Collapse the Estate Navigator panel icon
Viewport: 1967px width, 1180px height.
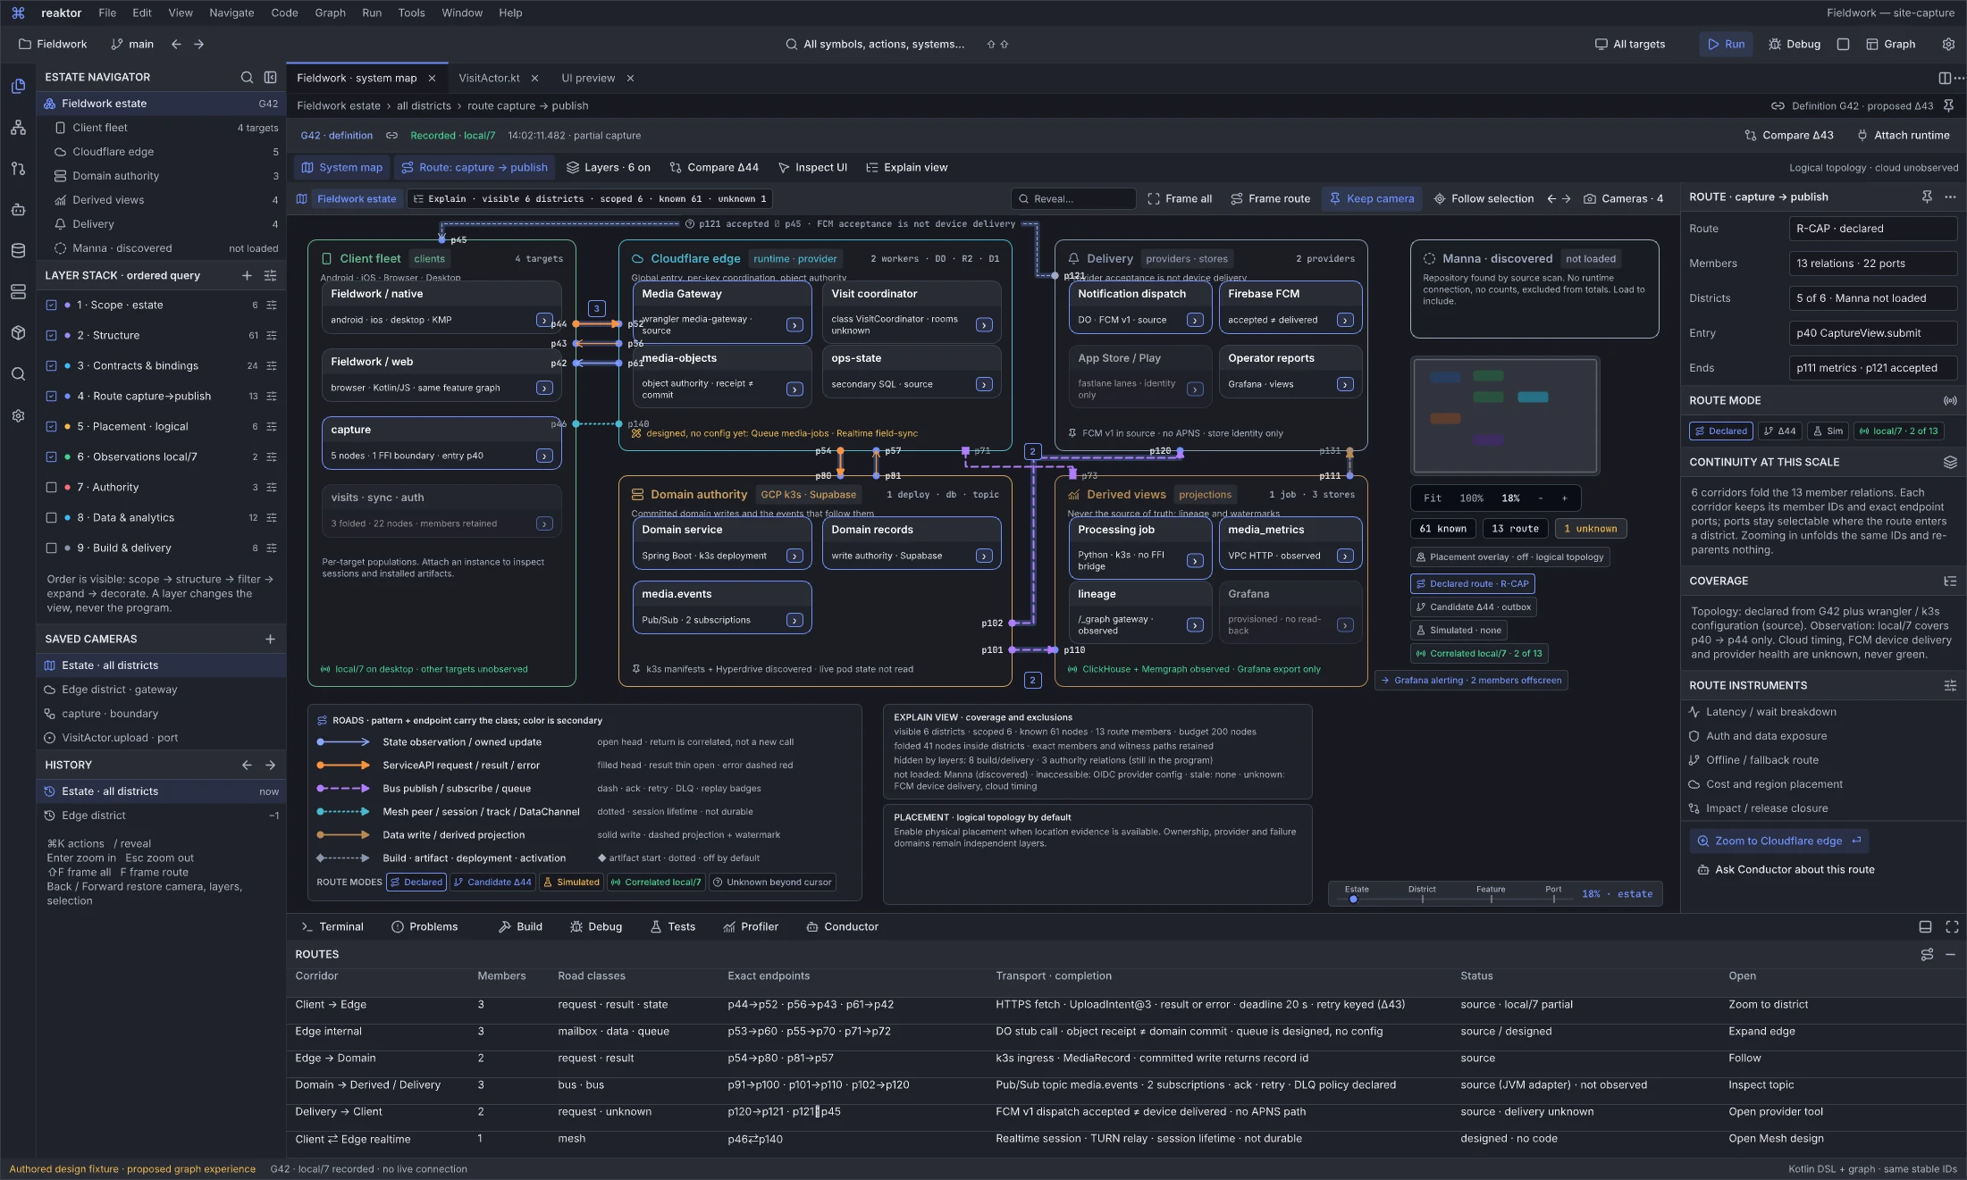[x=271, y=77]
